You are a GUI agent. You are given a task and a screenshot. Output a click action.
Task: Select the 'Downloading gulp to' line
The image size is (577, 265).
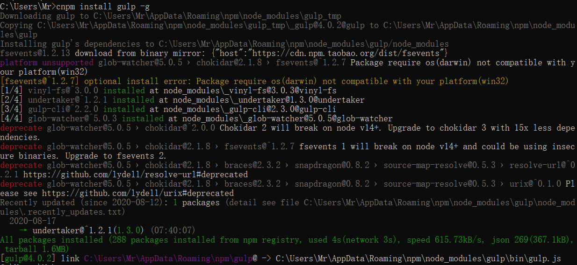click(x=171, y=16)
